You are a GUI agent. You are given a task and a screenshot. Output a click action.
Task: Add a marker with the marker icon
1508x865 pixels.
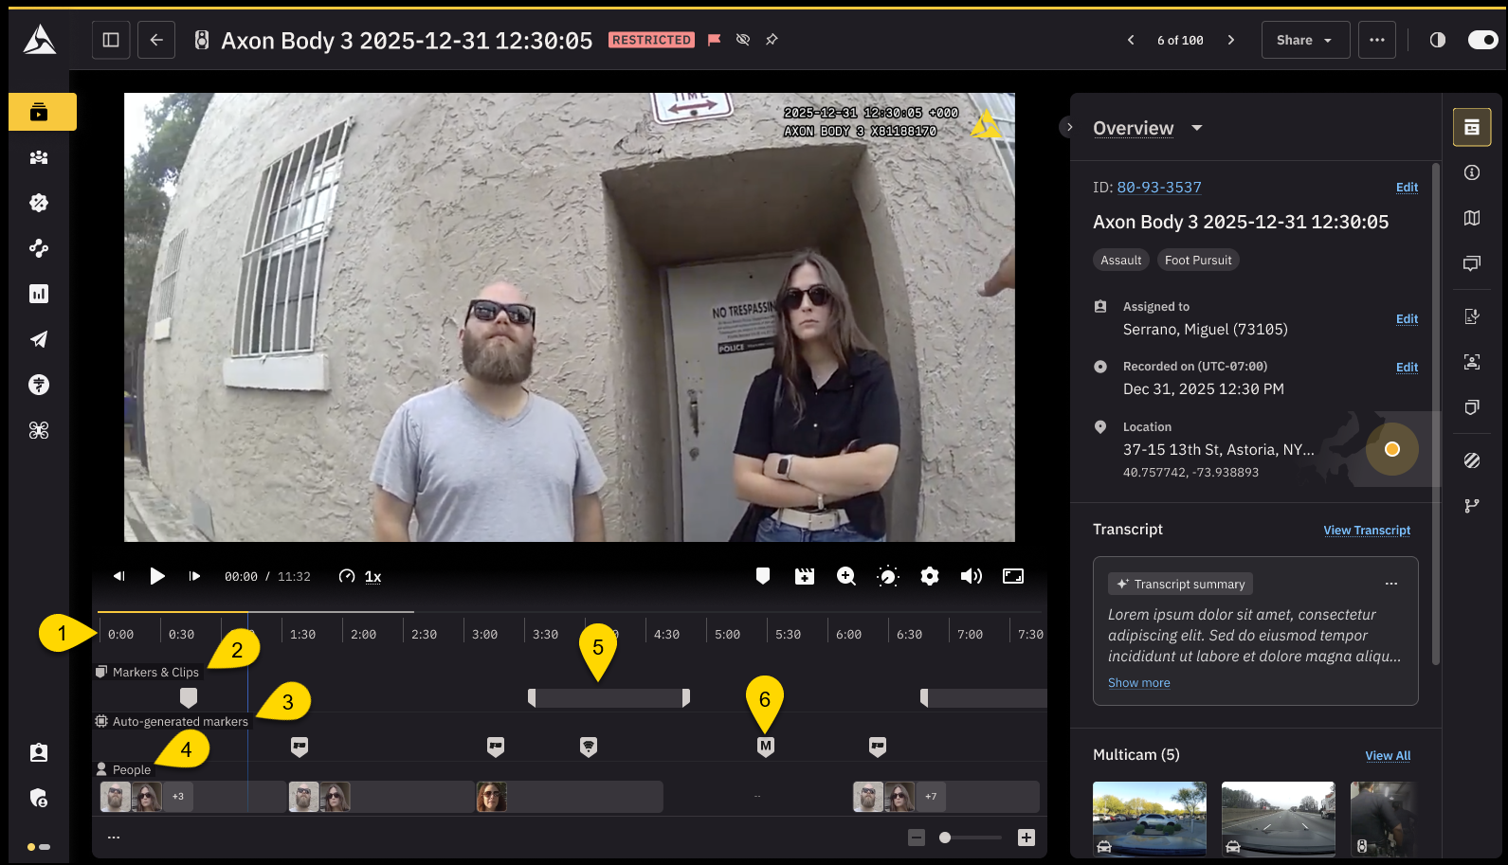point(763,576)
